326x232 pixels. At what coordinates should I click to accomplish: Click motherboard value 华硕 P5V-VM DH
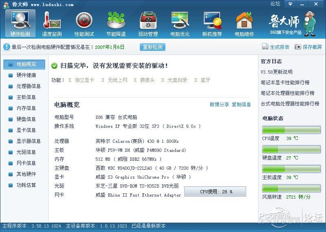pyautogui.click(x=141, y=150)
